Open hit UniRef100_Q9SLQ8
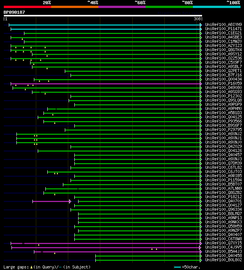 [223, 100]
